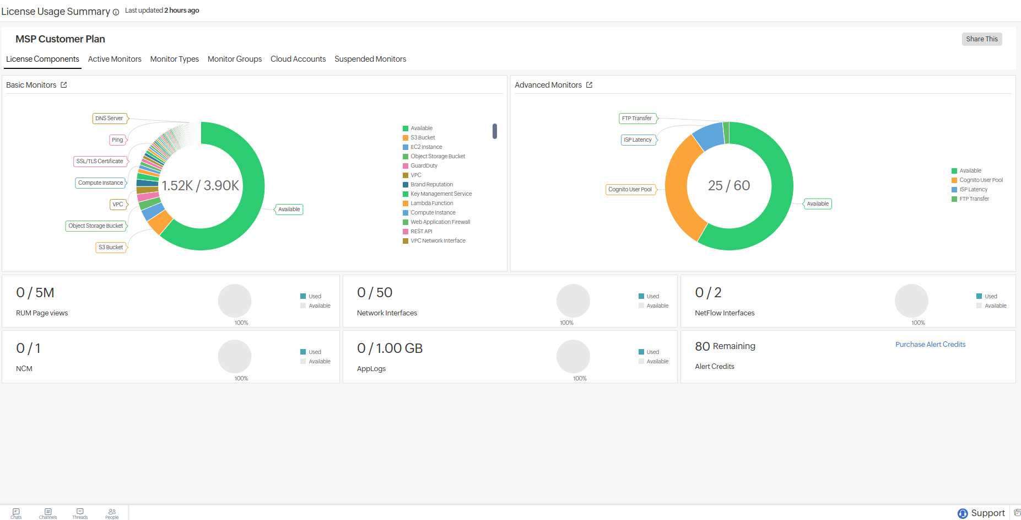Open the Suspended Monitors tab
Viewport: 1021px width, 520px height.
tap(370, 59)
